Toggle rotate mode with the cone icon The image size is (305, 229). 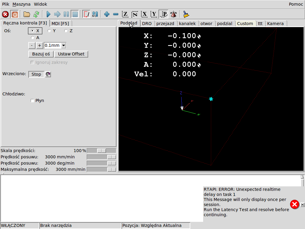click(173, 14)
